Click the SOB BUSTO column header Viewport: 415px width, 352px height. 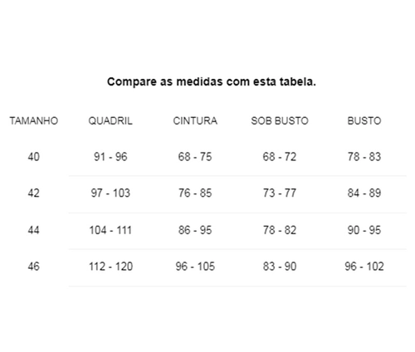(x=280, y=121)
